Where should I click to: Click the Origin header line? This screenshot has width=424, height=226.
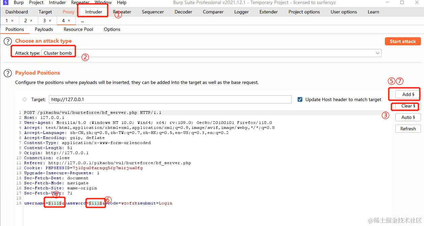point(56,153)
